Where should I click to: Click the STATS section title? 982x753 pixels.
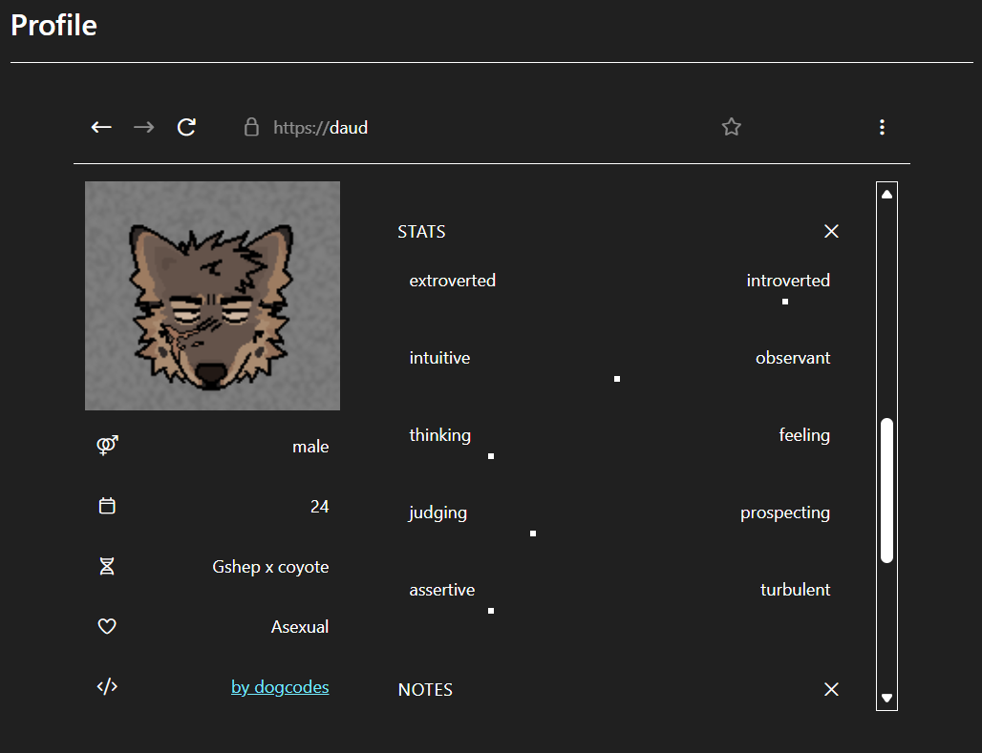click(x=421, y=232)
